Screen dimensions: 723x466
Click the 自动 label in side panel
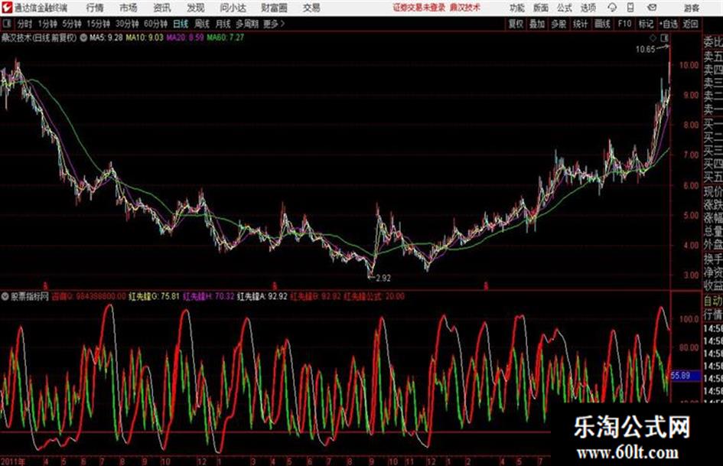(x=713, y=301)
